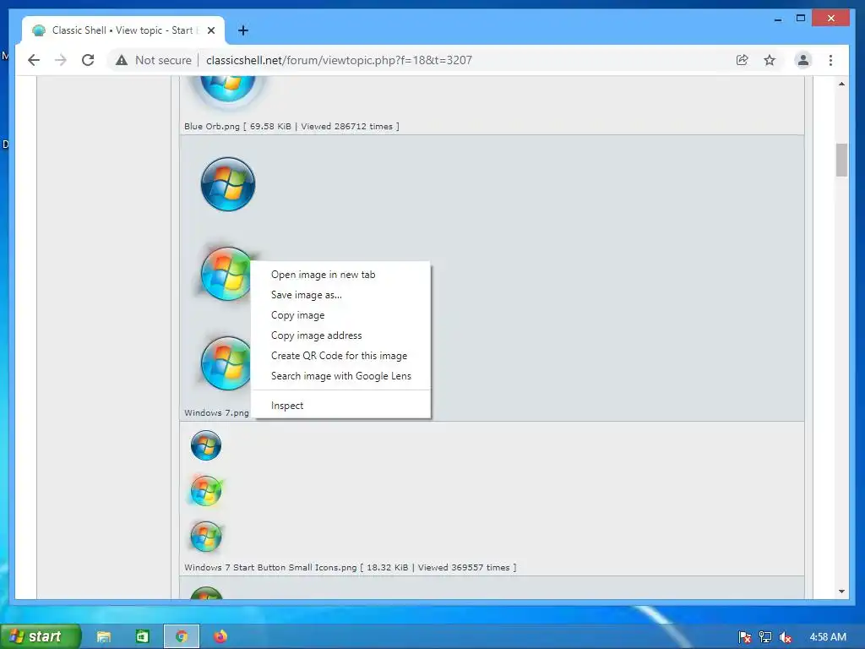This screenshot has height=649, width=865.
Task: Open the Chrome three-dot menu
Action: (x=831, y=60)
